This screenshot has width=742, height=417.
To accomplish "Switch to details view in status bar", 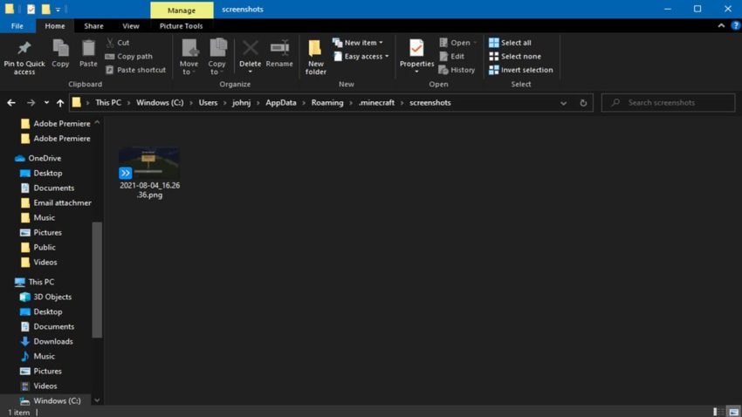I will 718,411.
